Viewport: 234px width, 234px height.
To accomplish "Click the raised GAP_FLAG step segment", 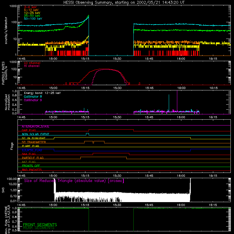I will click(x=111, y=130).
